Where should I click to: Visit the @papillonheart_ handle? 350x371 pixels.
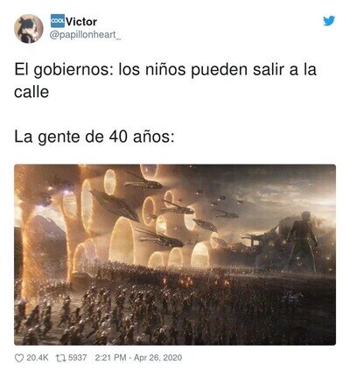(85, 35)
